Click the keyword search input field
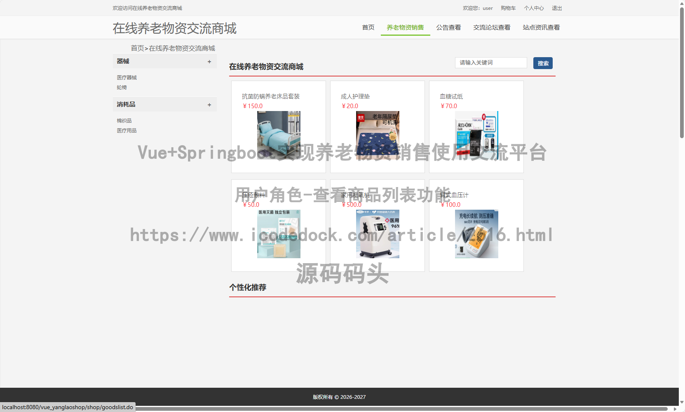Viewport: 685px width, 412px height. click(490, 62)
